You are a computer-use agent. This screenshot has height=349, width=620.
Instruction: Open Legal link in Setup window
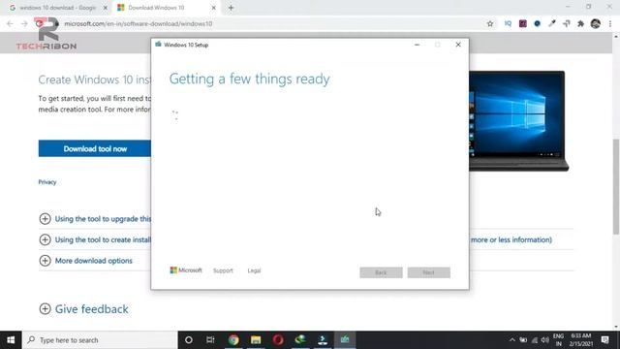tap(254, 270)
